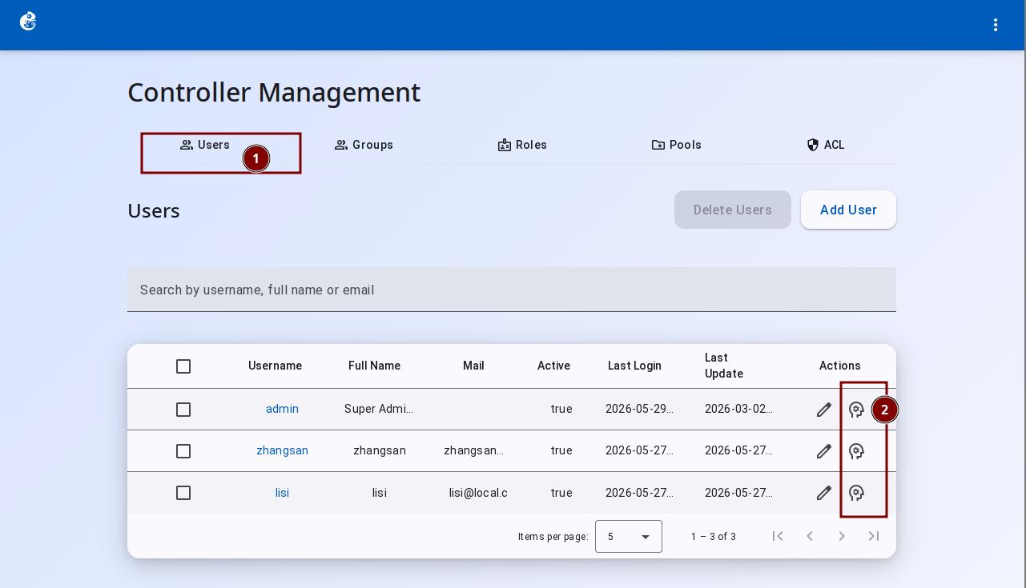This screenshot has height=588, width=1026.
Task: Edit the lisi user with pencil icon
Action: tap(824, 493)
